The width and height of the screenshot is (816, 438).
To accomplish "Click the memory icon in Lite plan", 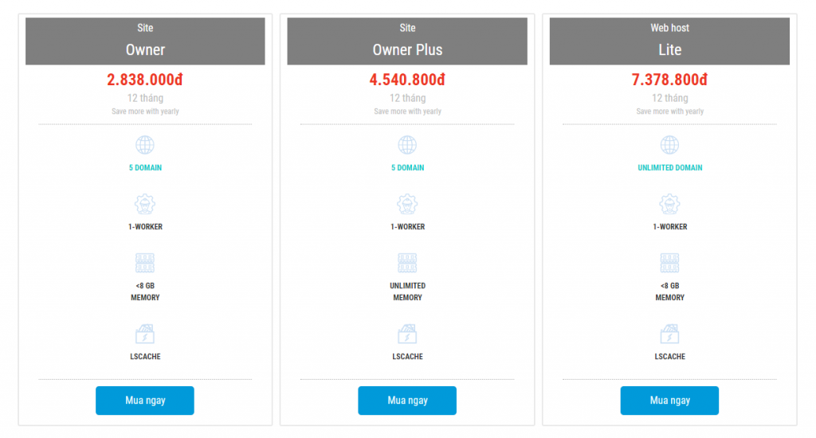I will 669,263.
